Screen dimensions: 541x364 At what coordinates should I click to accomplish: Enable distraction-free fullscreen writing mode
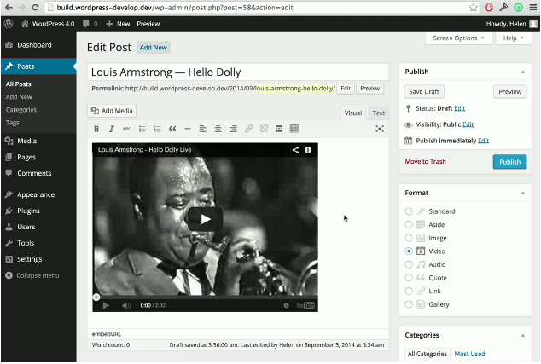pyautogui.click(x=380, y=129)
